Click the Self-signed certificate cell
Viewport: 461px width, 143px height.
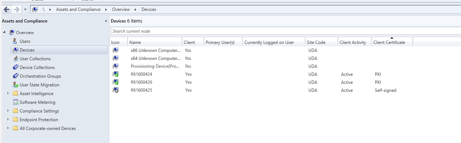[x=385, y=90]
